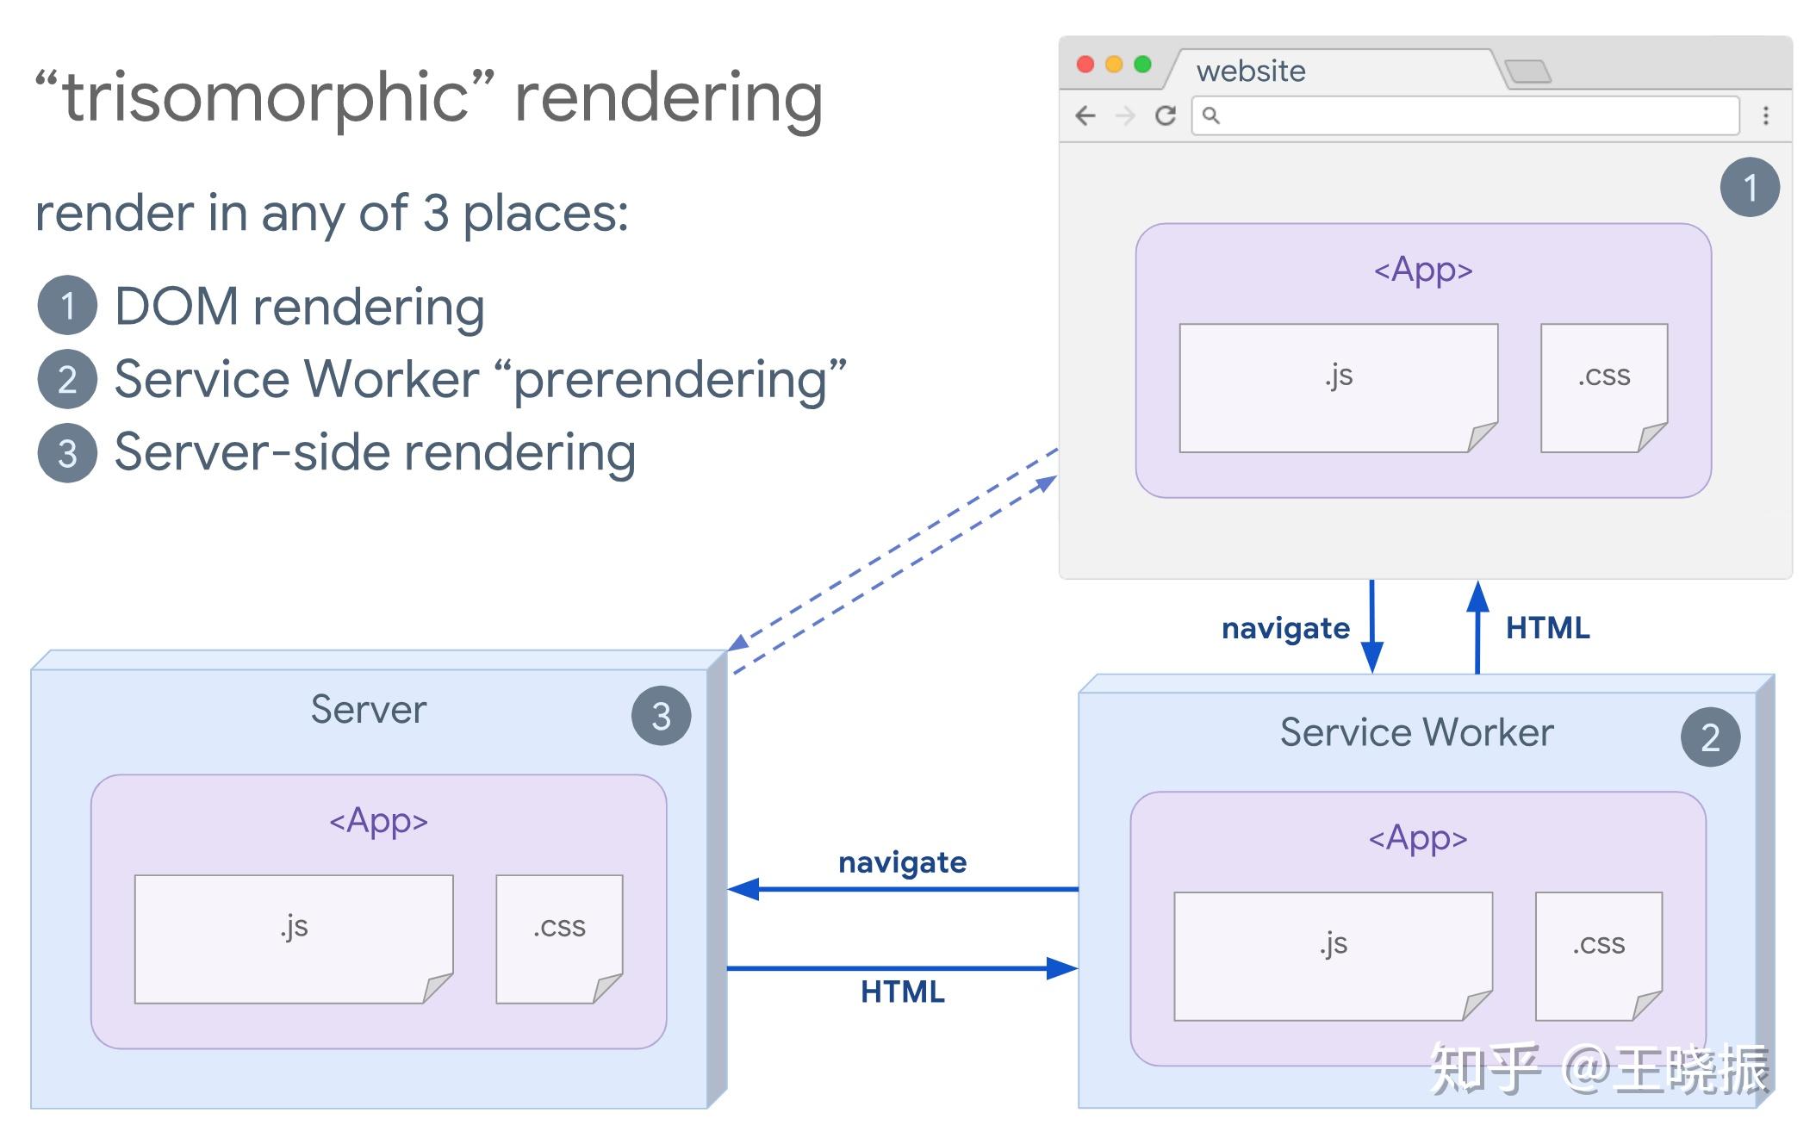Click the browser forward arrow
Viewport: 1816px width, 1144px height.
coord(1125,115)
